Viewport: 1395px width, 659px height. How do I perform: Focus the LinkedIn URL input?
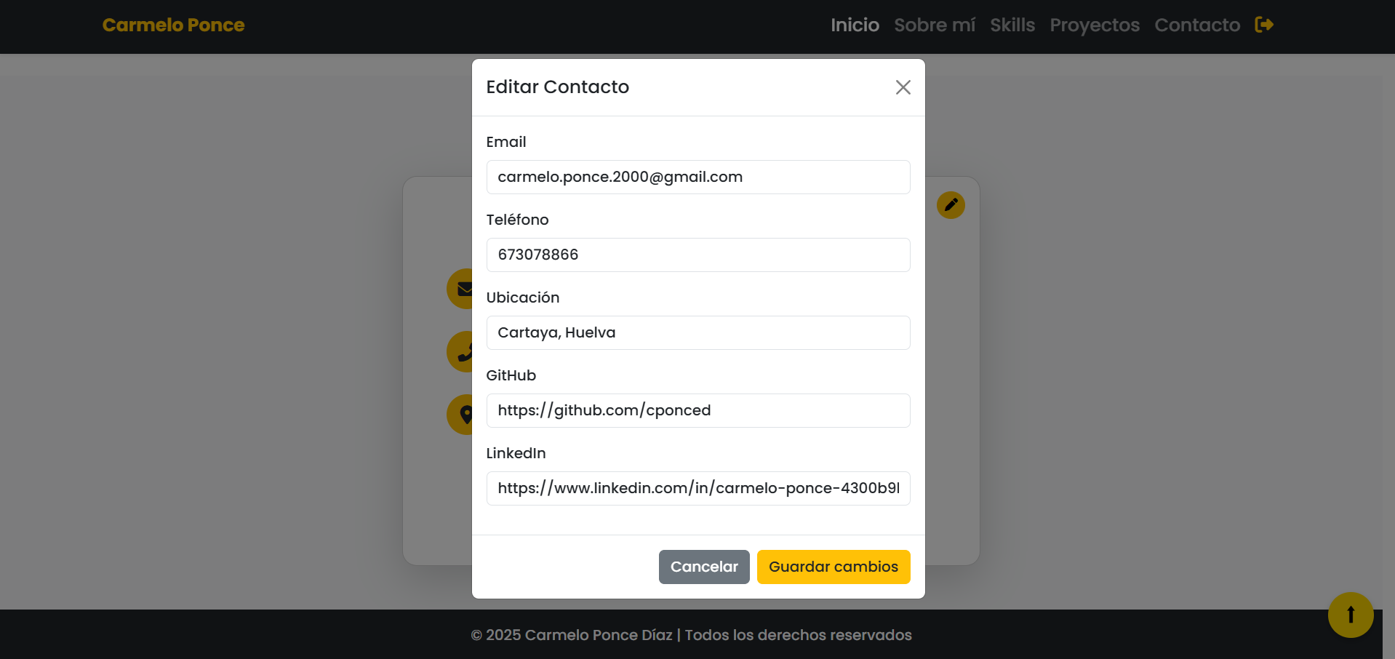698,488
